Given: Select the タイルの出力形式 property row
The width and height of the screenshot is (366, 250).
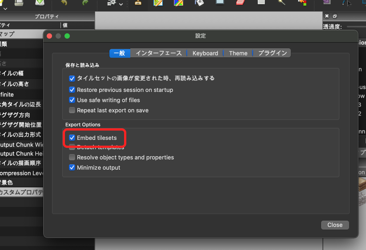Looking at the screenshot, I should pyautogui.click(x=22, y=135).
